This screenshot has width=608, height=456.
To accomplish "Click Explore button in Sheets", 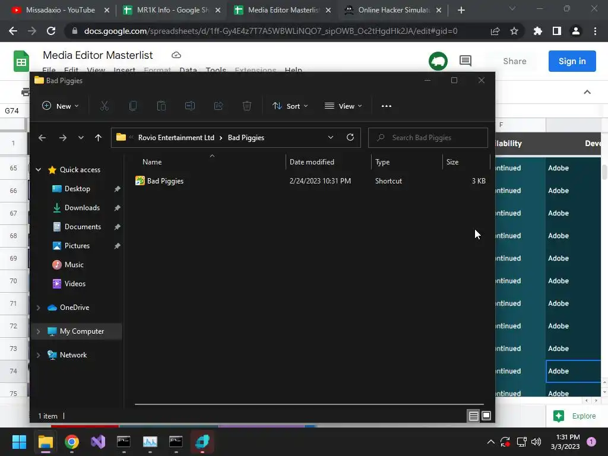I will [575, 416].
